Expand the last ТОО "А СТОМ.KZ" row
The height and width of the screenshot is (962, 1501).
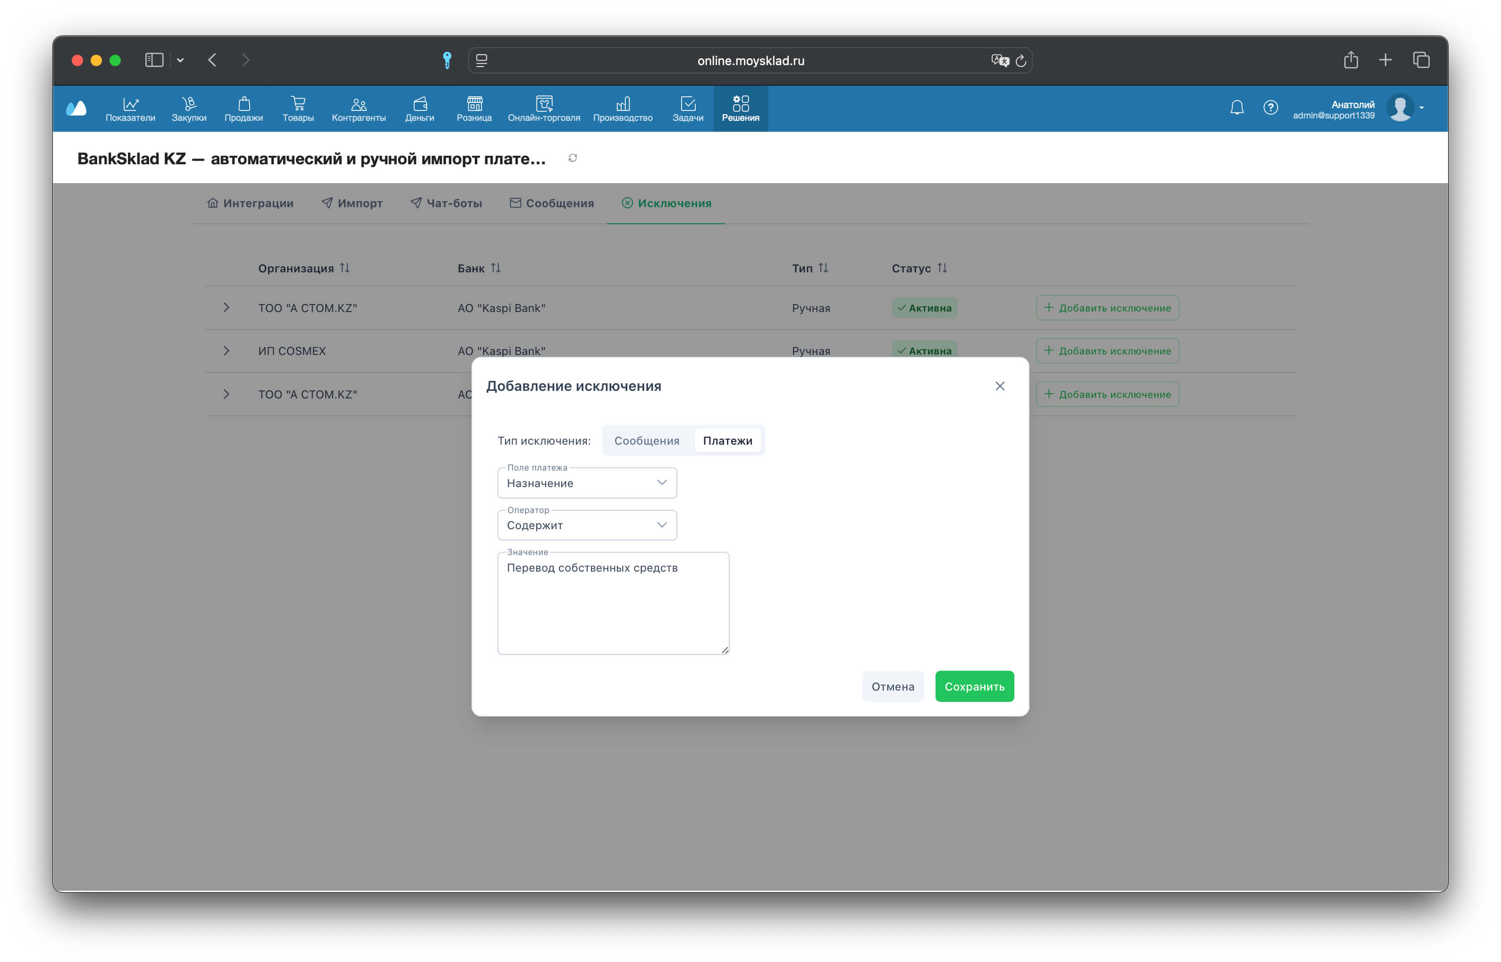(x=226, y=394)
